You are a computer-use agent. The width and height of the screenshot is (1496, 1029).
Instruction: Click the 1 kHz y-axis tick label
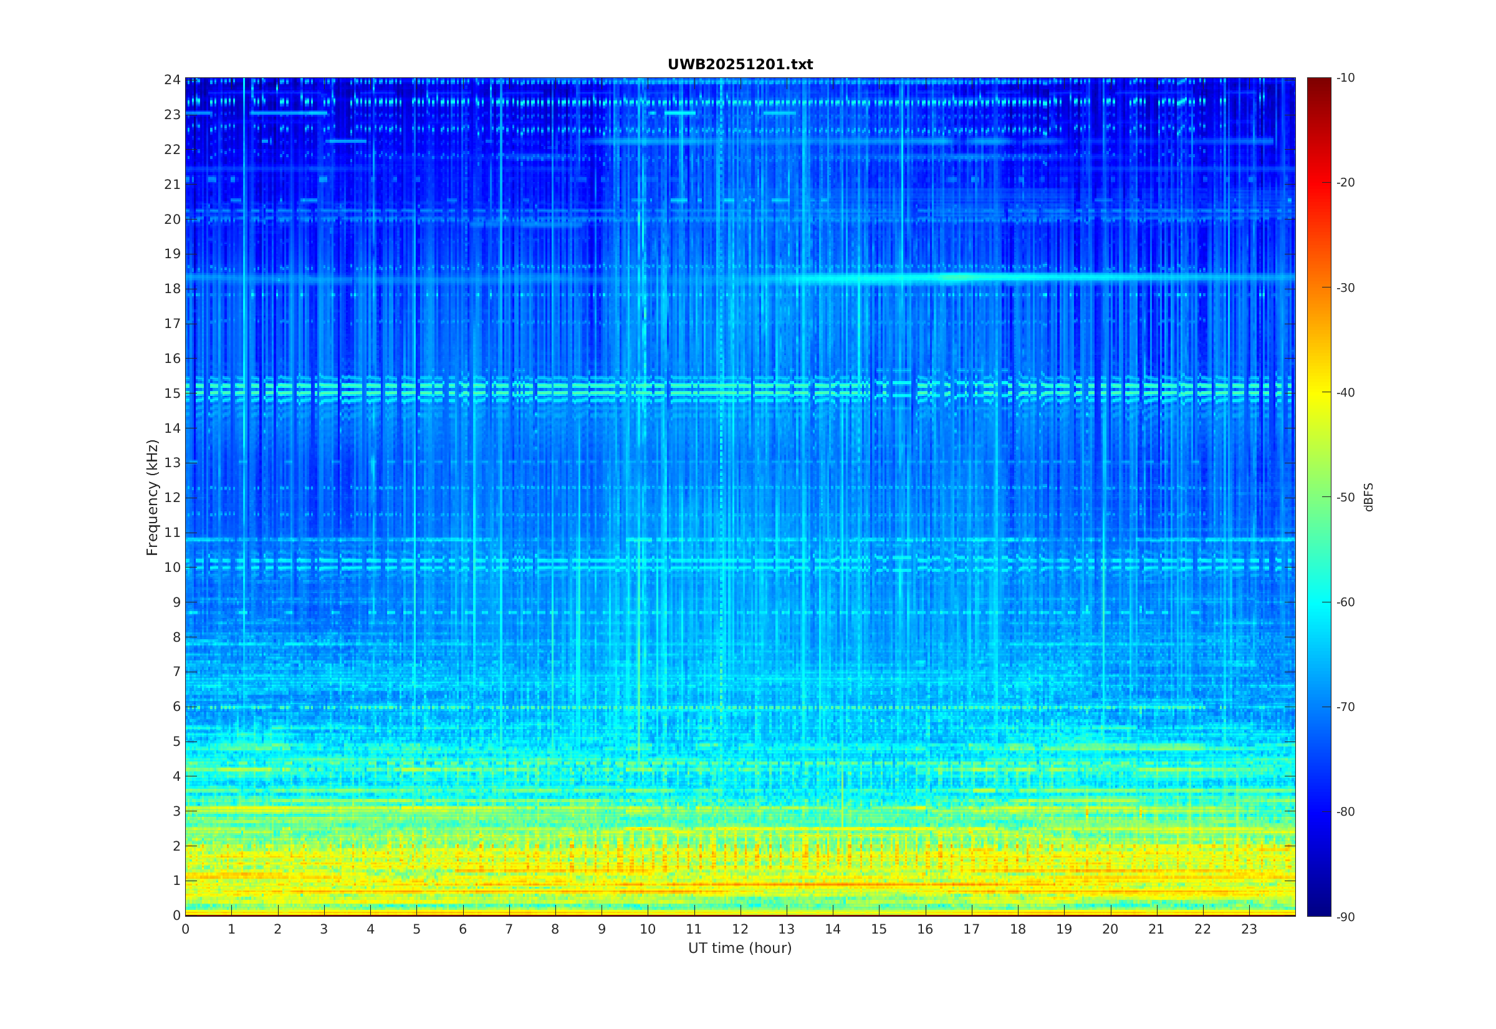point(176,881)
